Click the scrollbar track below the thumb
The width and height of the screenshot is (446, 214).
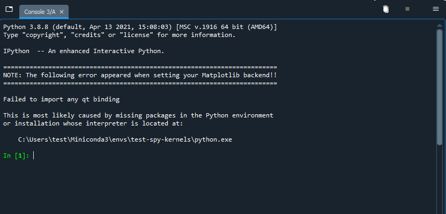click(440, 180)
